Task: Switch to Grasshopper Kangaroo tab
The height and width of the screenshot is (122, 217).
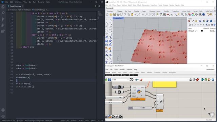Action: click(x=173, y=73)
